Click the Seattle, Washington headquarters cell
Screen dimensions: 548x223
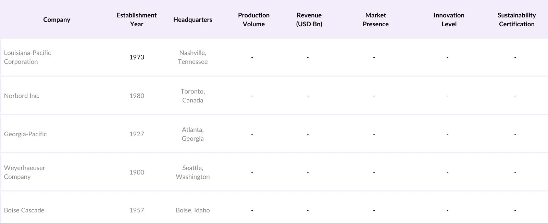(x=192, y=172)
